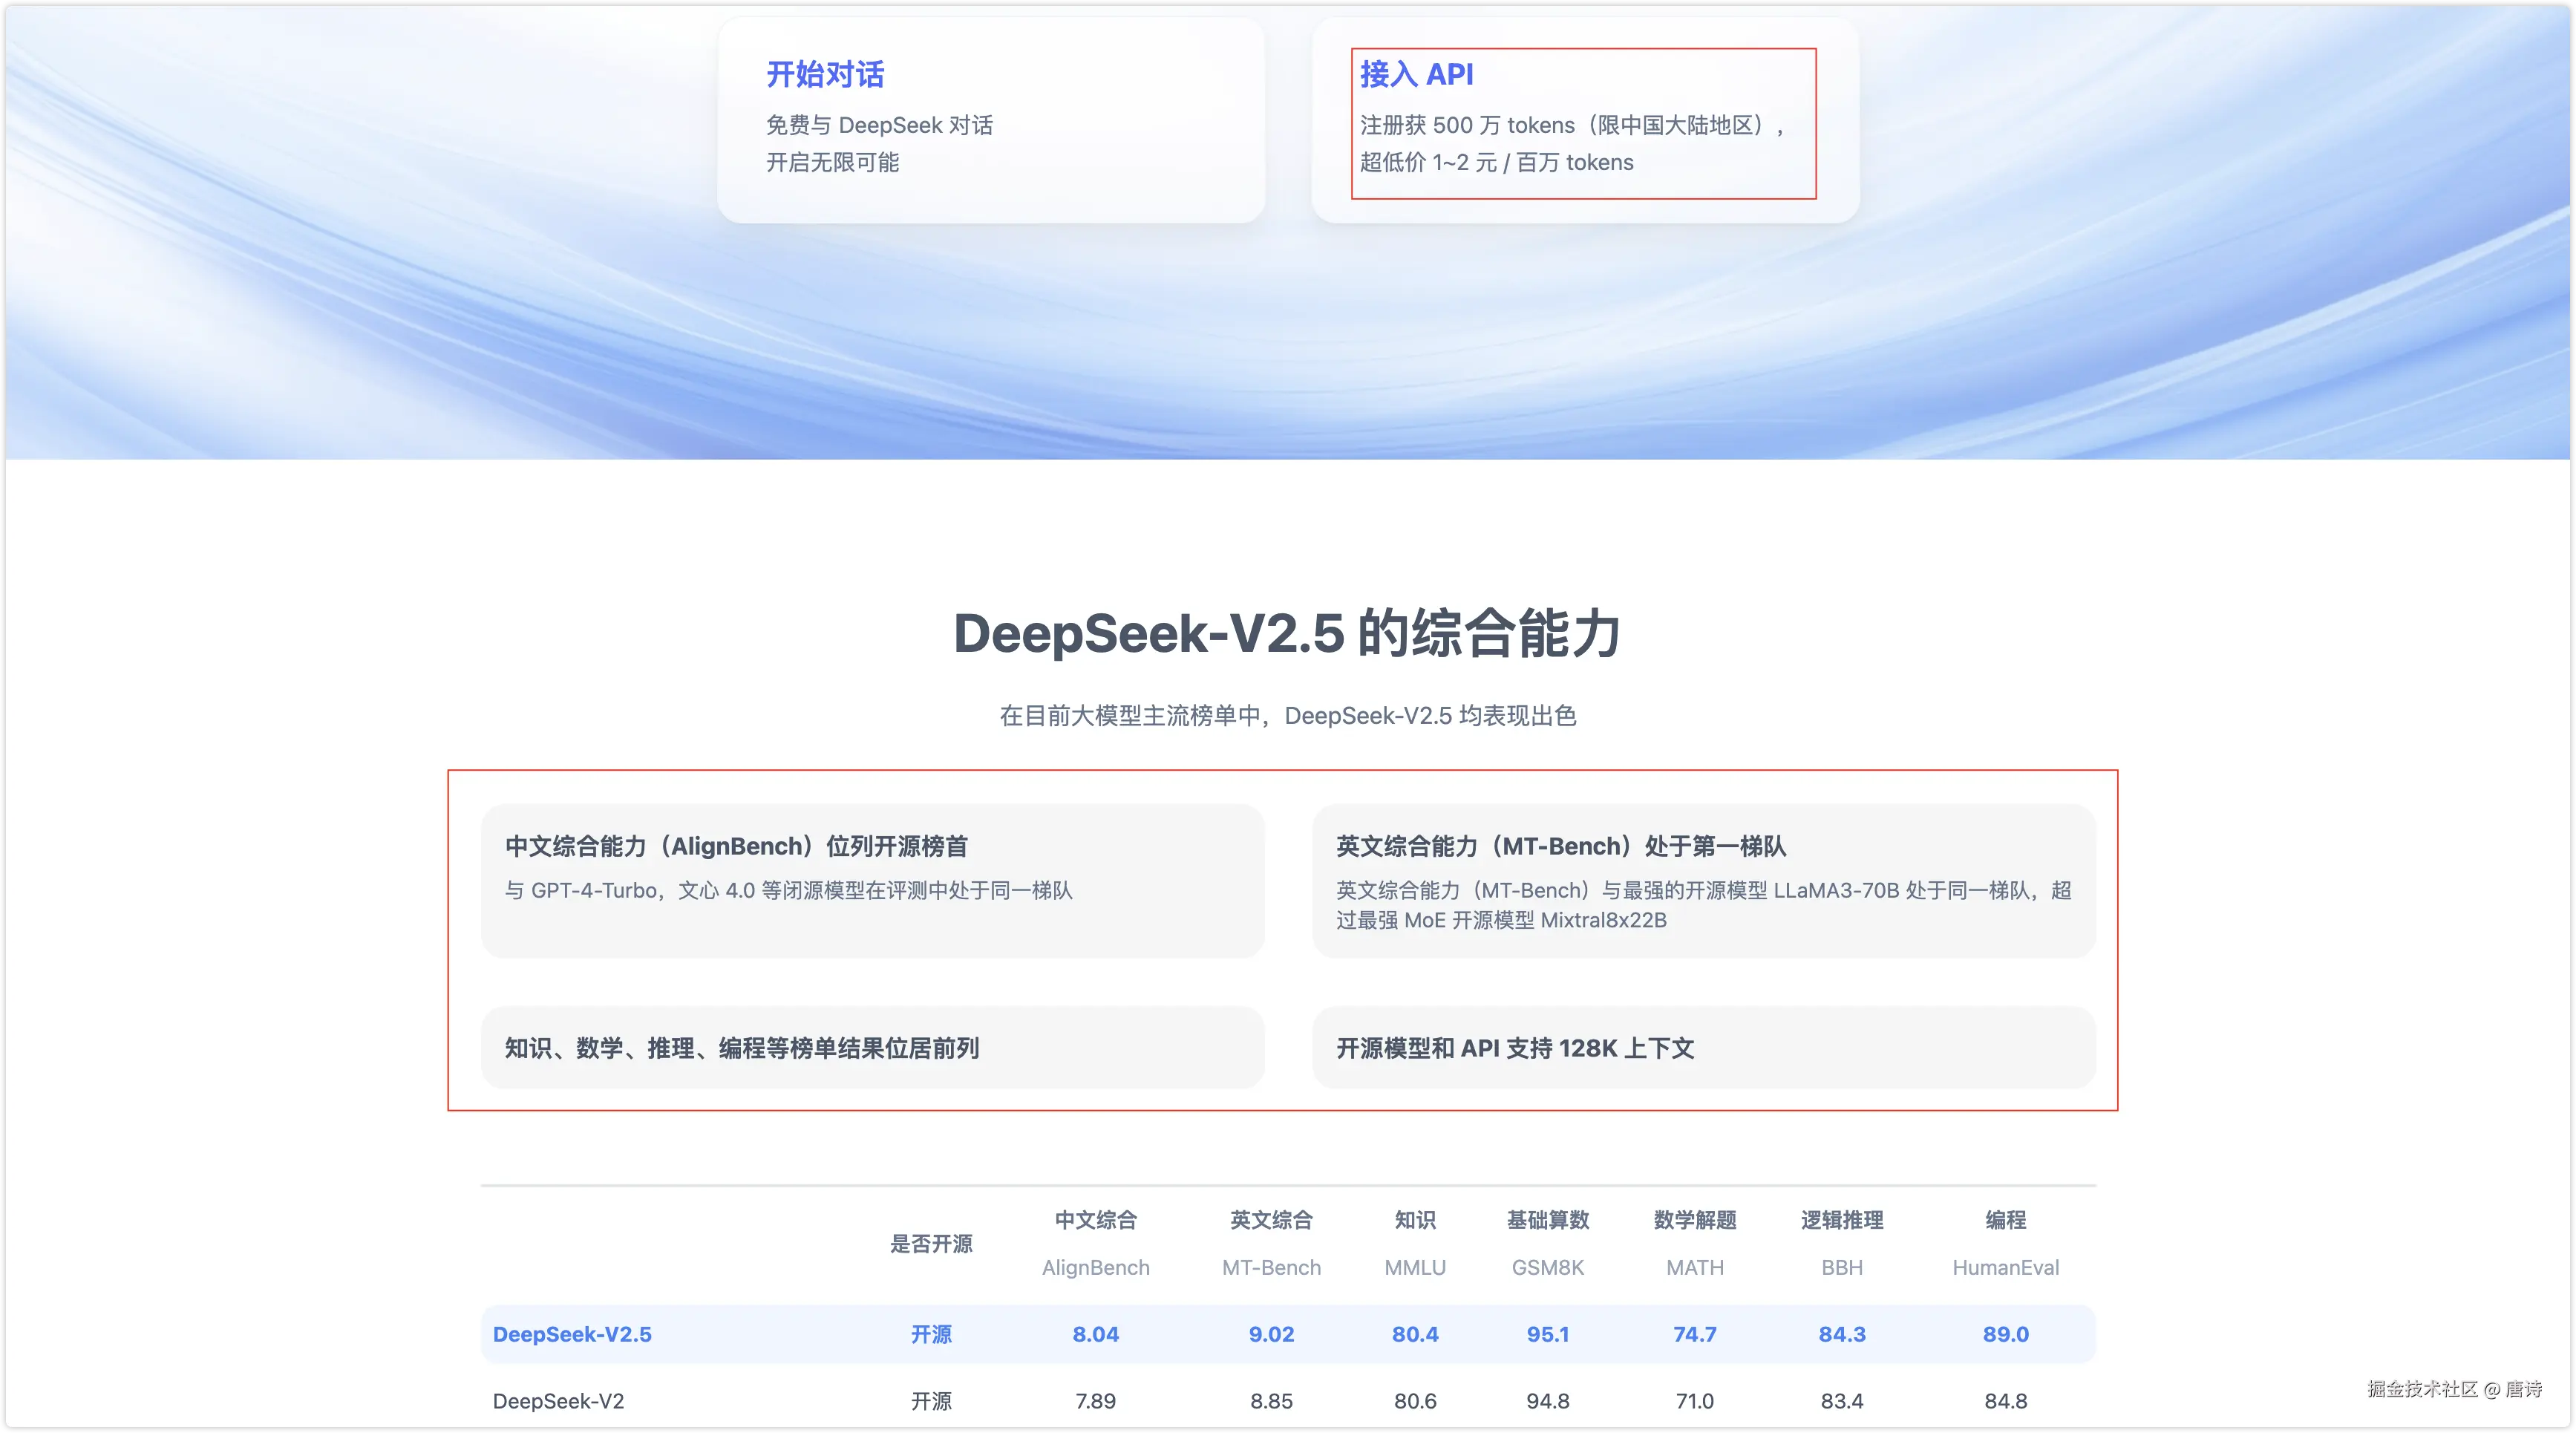Click the DeepSeek-V2.5 的综合能力 heading
This screenshot has height=1433, width=2576.
tap(1287, 634)
